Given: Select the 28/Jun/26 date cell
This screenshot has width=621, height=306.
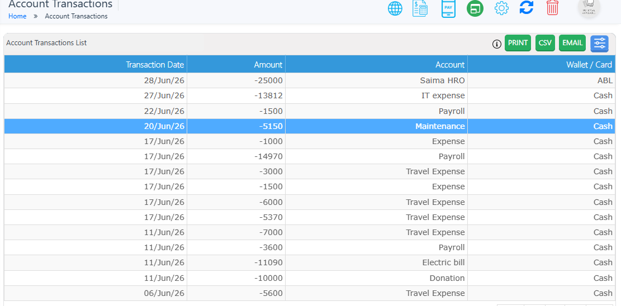Looking at the screenshot, I should tap(96, 81).
